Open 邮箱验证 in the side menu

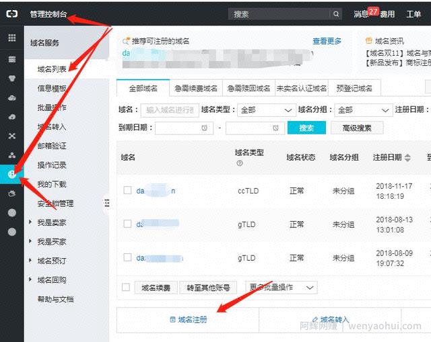(x=52, y=146)
